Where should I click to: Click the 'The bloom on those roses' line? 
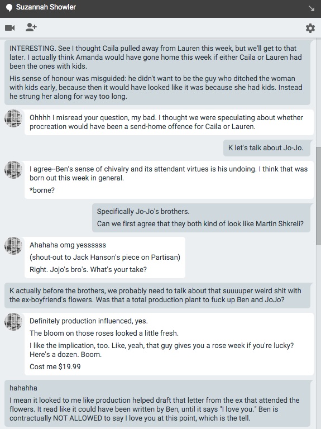point(104,333)
